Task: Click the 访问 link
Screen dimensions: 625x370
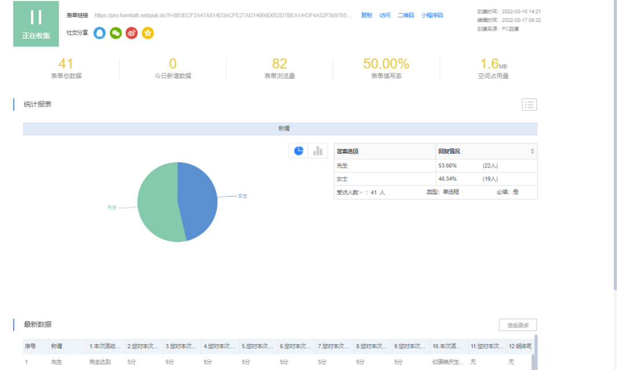Action: 385,15
